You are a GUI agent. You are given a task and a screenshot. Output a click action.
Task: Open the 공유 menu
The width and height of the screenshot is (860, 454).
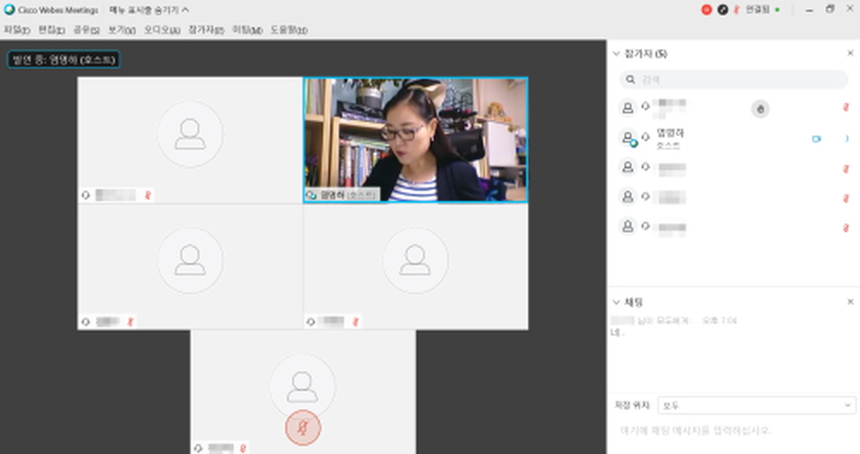point(87,29)
